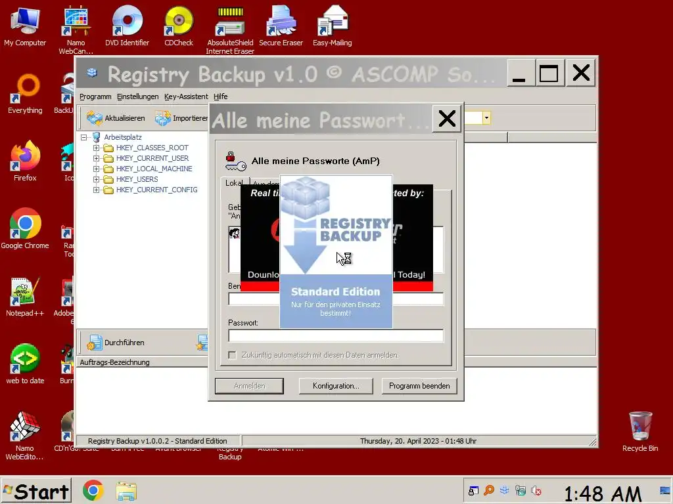The image size is (673, 504).
Task: Click Aktualisieren toolbar icon in Registry Backup
Action: pyautogui.click(x=95, y=118)
